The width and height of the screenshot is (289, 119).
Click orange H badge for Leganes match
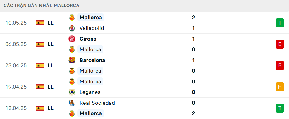(x=280, y=87)
